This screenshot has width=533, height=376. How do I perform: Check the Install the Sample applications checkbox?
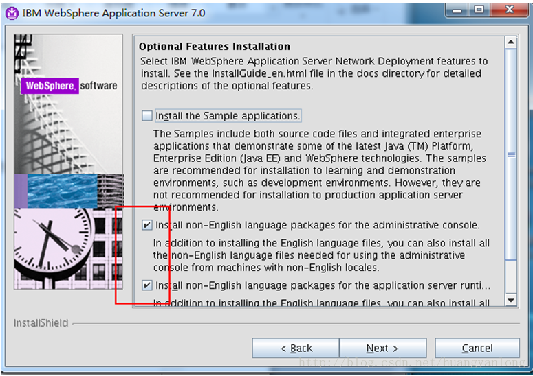click(x=147, y=116)
